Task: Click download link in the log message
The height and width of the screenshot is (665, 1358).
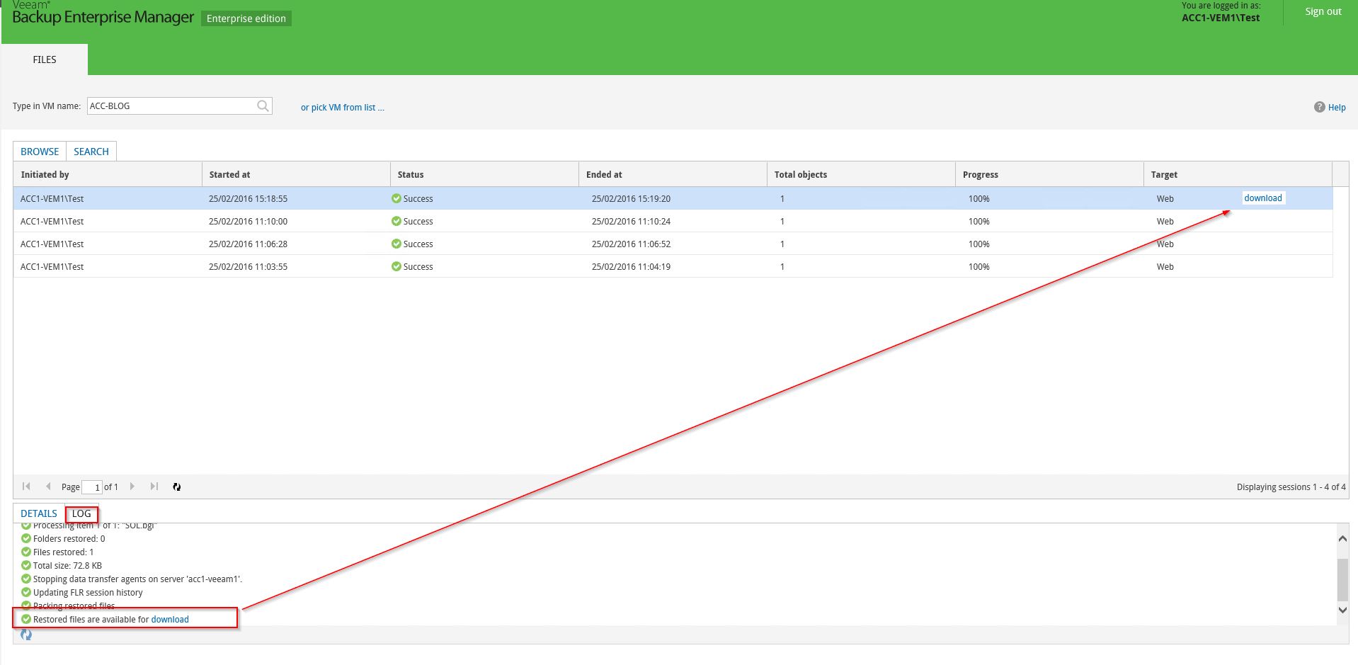Action: pyautogui.click(x=170, y=620)
